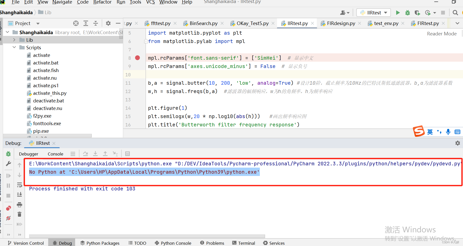
Task: Run the IIRtest configuration
Action: (398, 13)
